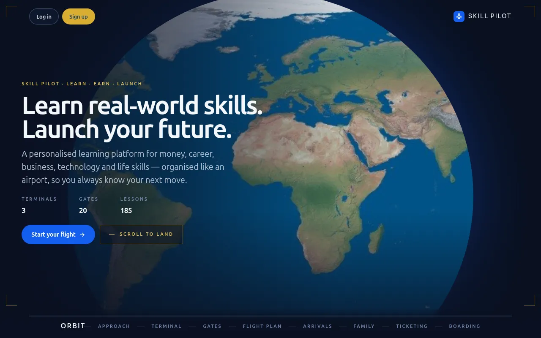This screenshot has height=338, width=541.
Task: Click the 'A personalised learning platform' description paragraph
Action: (123, 167)
